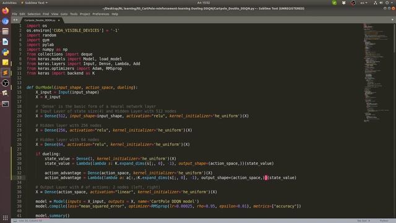Click the vertical scrollbar
This screenshot has width=396, height=223.
395,121
